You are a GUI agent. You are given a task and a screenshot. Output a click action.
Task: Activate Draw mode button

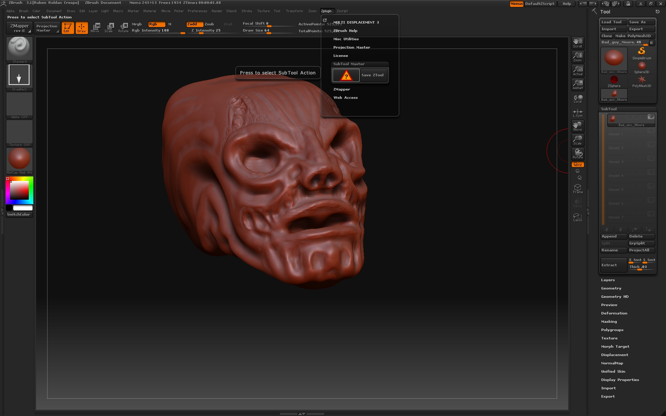coord(82,28)
